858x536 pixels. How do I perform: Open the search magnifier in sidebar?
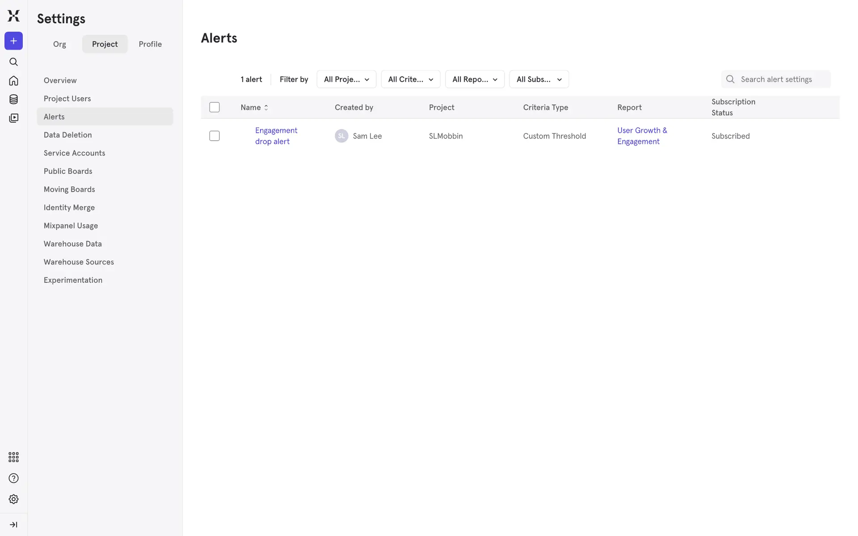[x=13, y=62]
